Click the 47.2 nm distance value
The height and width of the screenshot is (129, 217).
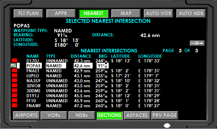coord(82,106)
